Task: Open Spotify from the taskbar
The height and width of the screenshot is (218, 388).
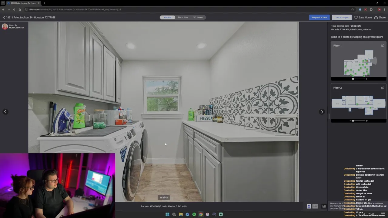Action: pos(194,214)
